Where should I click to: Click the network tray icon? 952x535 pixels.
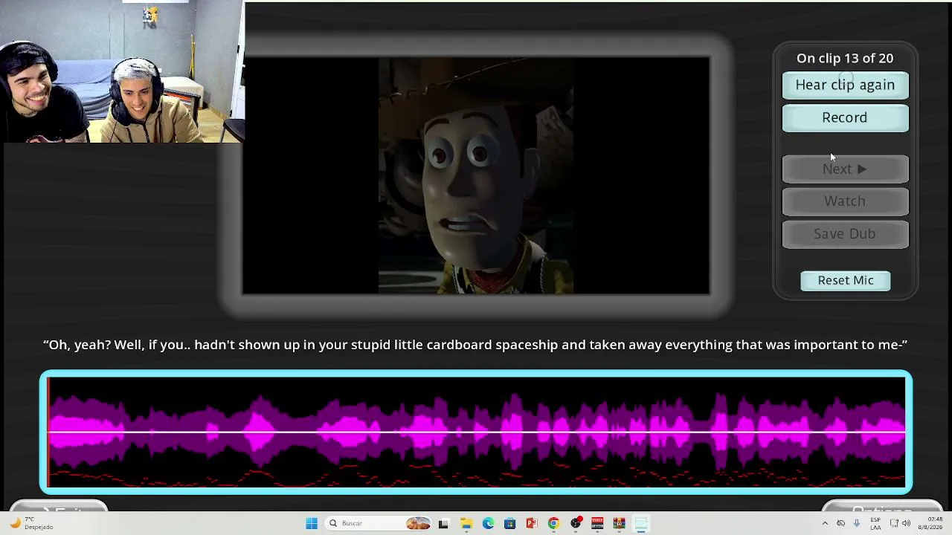click(x=894, y=523)
